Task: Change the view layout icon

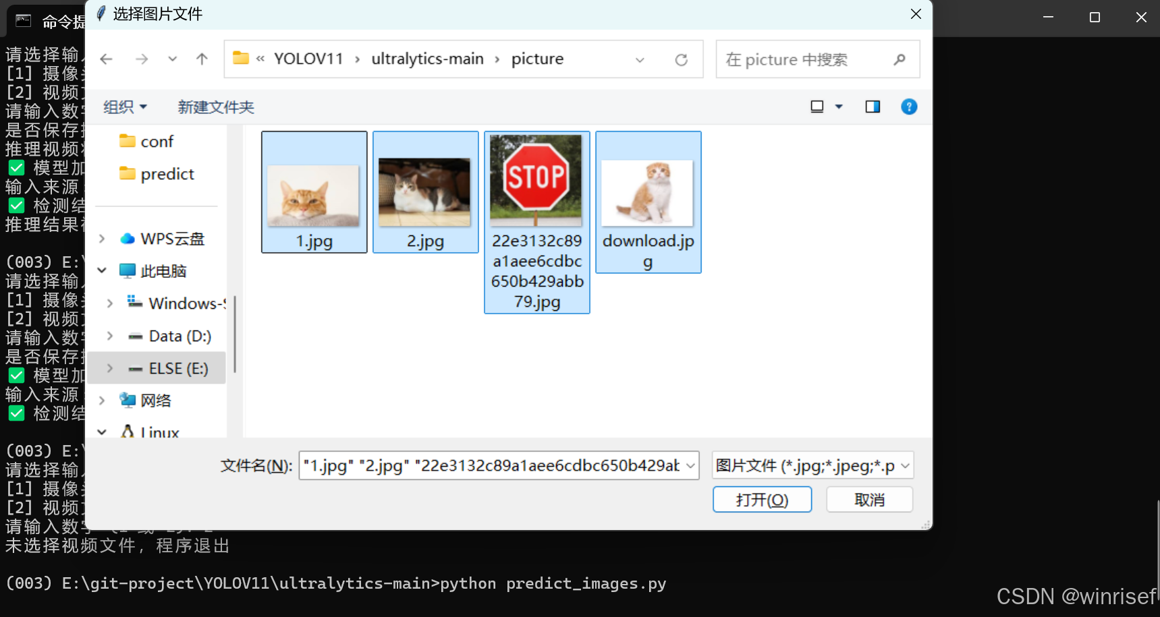Action: pyautogui.click(x=817, y=107)
